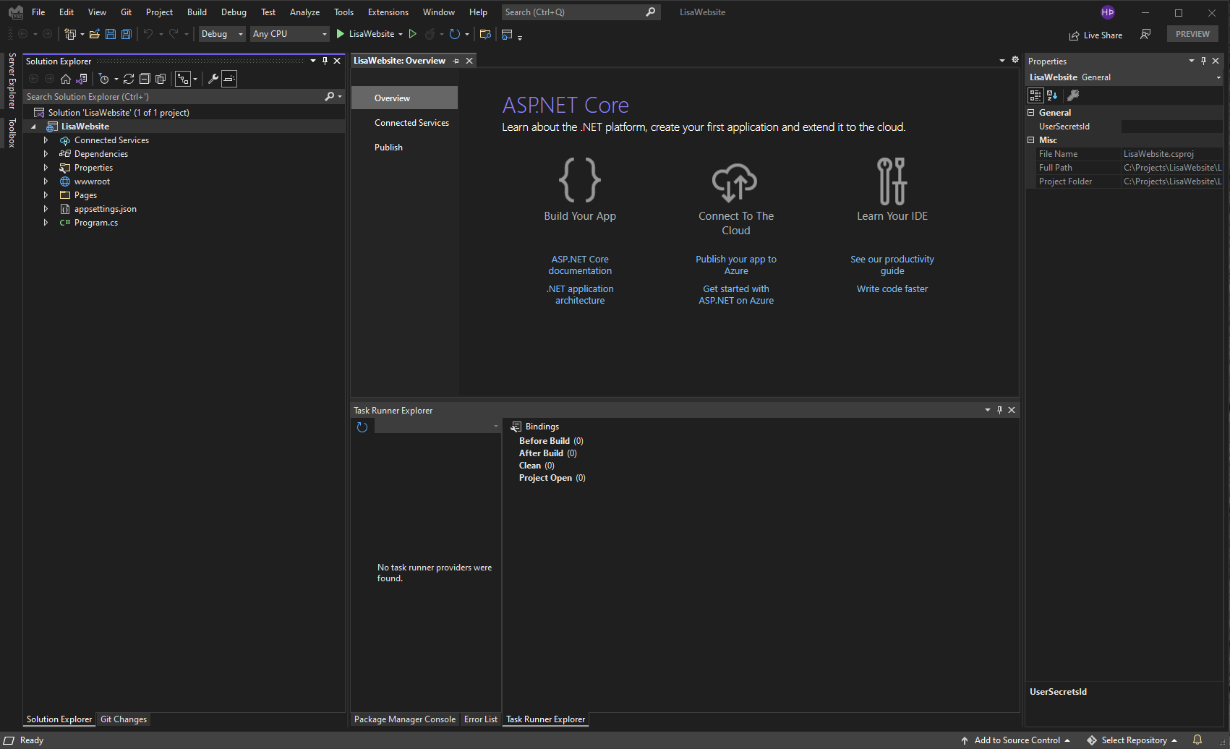Click Select Repository in status bar

pyautogui.click(x=1132, y=740)
